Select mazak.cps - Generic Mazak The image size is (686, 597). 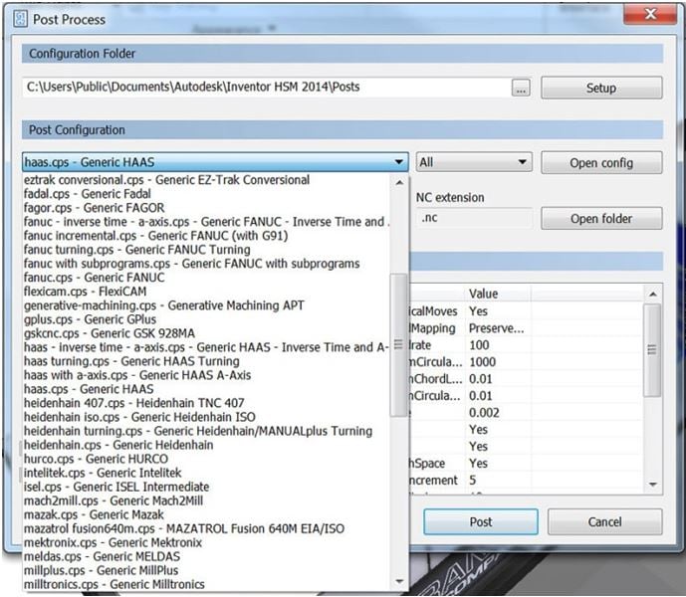[x=206, y=514]
